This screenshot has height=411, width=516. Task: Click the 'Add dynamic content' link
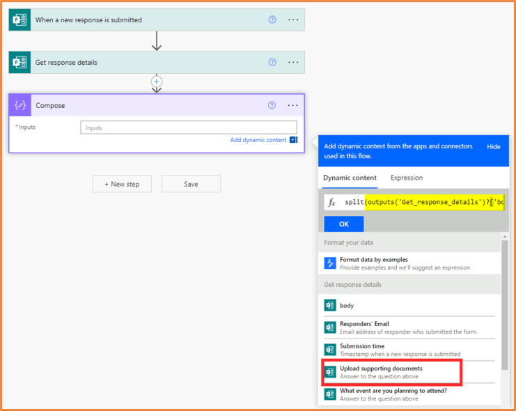click(258, 140)
